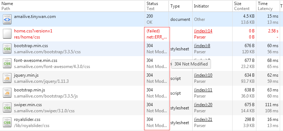
Task: Click the 298 B size value
Action: tap(250, 119)
